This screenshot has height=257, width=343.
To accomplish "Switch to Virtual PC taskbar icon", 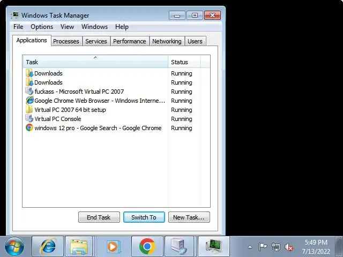I will [x=179, y=246].
